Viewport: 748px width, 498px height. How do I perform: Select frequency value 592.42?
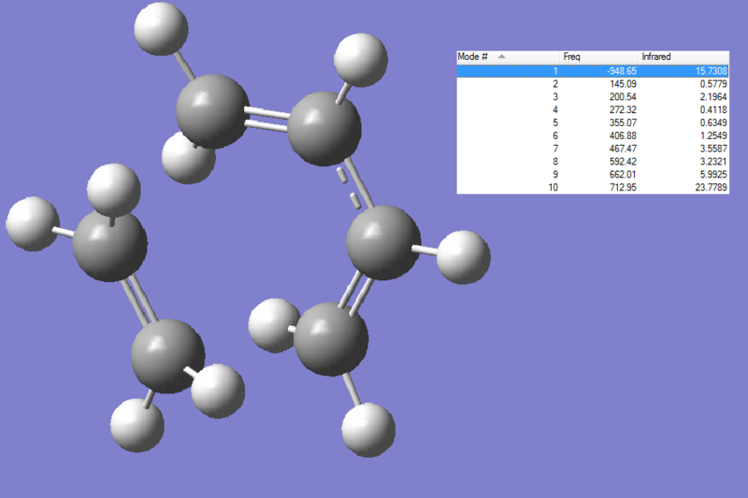click(x=623, y=162)
